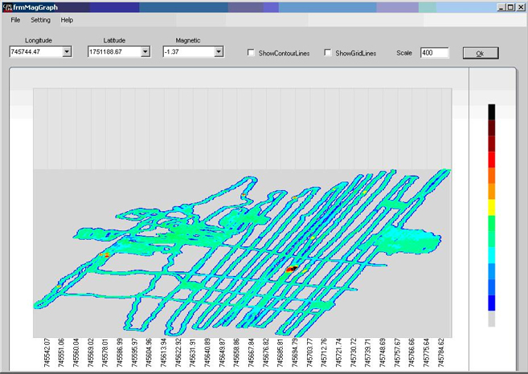Open the File menu

coord(16,20)
